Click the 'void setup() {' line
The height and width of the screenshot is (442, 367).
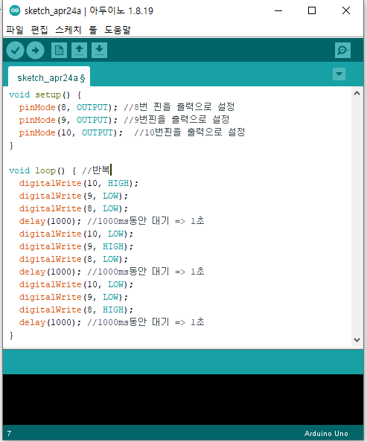(x=45, y=95)
